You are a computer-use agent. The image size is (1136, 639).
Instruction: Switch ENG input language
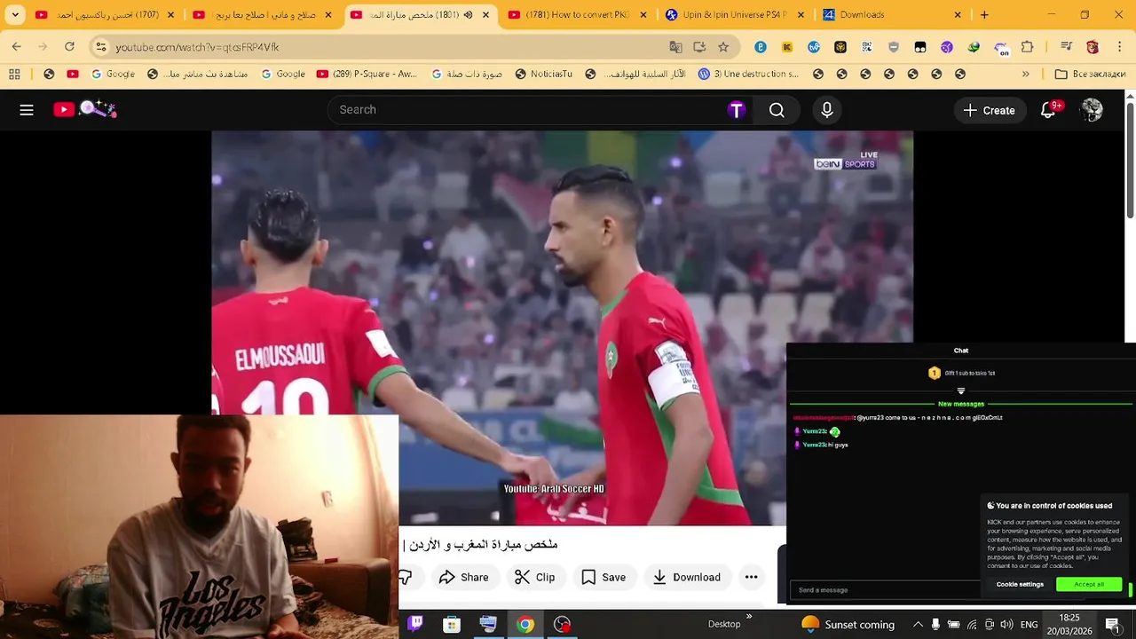(x=1029, y=625)
